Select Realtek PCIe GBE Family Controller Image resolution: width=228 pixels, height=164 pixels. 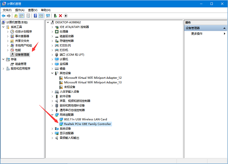pos(87,124)
